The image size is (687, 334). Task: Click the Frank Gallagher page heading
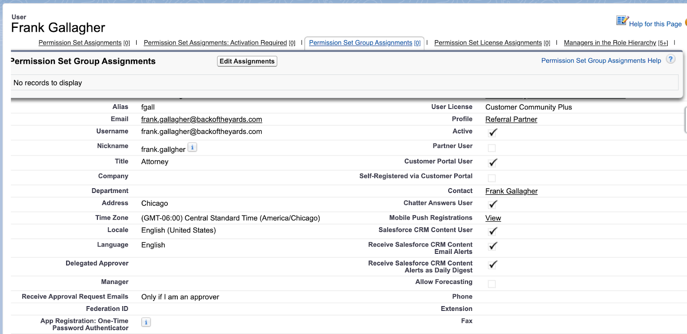[x=58, y=28]
